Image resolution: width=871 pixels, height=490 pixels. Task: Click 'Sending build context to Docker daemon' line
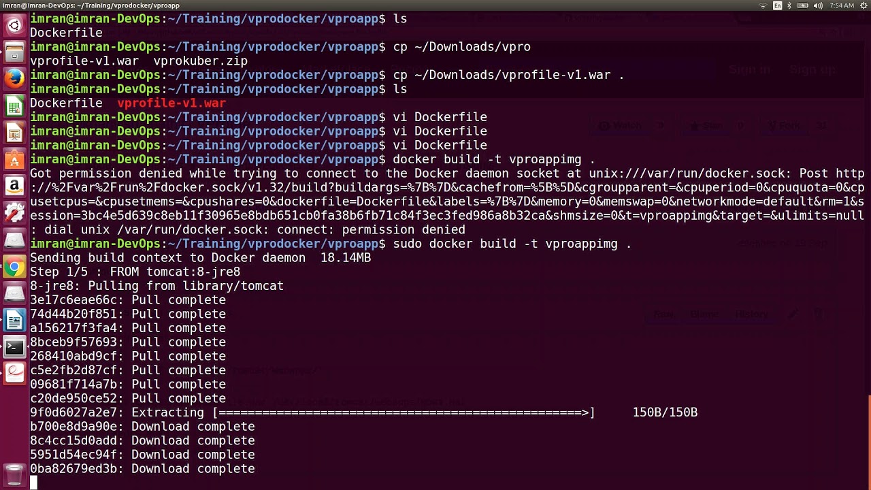click(200, 258)
